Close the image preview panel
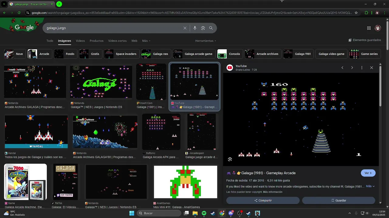 coord(371,68)
